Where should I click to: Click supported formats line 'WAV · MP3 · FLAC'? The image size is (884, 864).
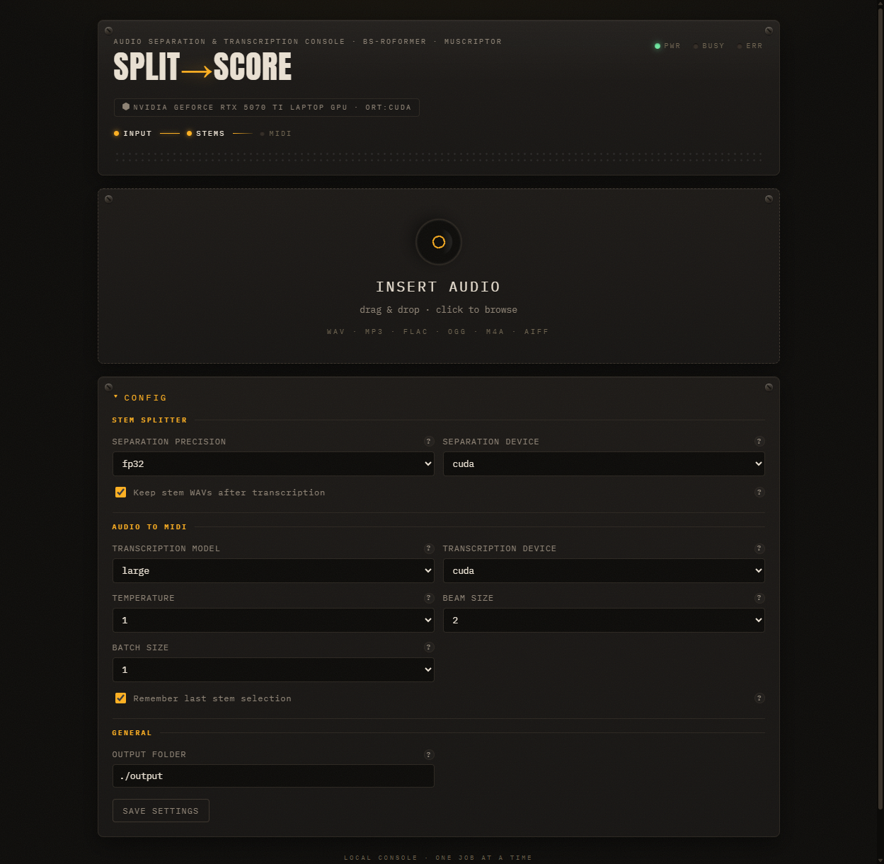coord(438,332)
